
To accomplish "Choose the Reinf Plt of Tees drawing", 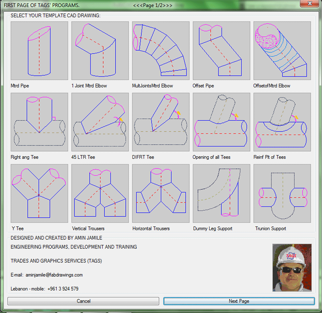I will coord(282,122).
